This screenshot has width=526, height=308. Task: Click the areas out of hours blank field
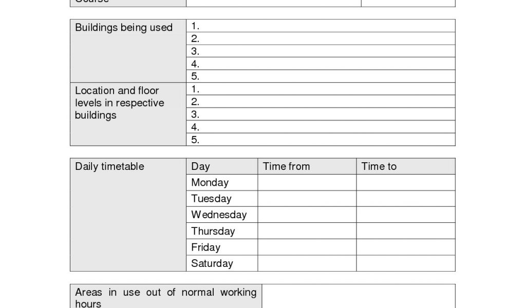[x=358, y=296]
